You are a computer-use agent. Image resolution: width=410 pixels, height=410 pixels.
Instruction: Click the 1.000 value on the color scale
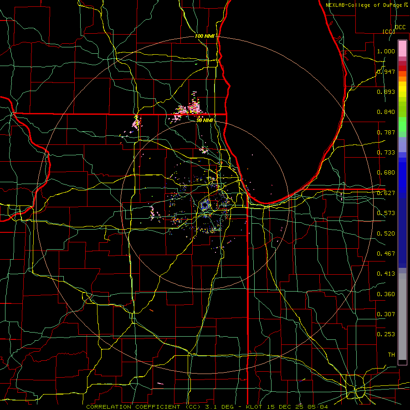tap(386, 51)
